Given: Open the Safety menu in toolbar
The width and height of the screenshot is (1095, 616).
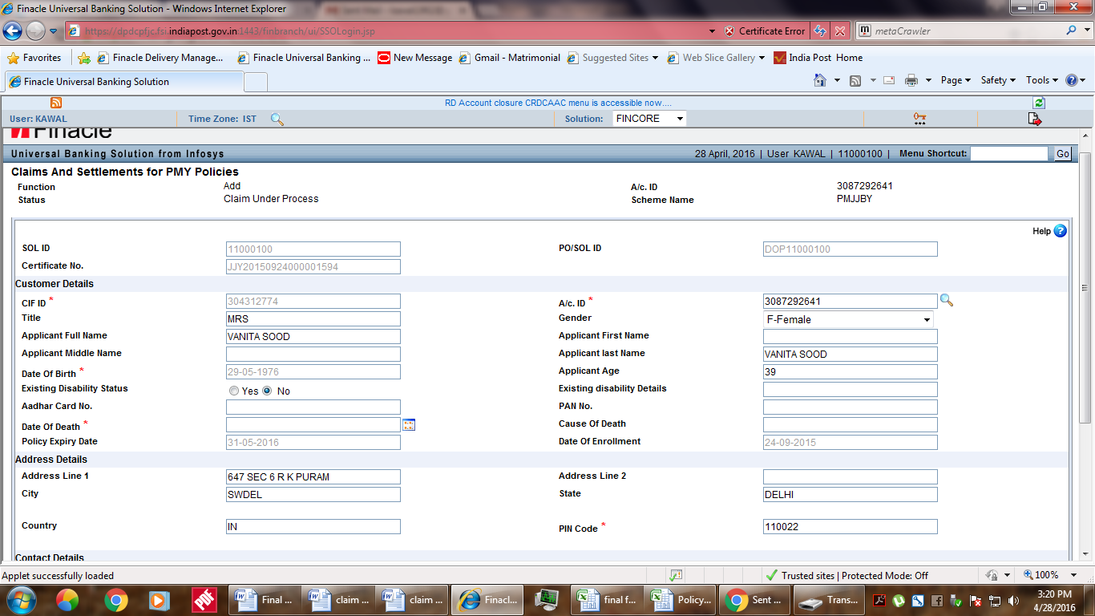Looking at the screenshot, I should pyautogui.click(x=998, y=80).
